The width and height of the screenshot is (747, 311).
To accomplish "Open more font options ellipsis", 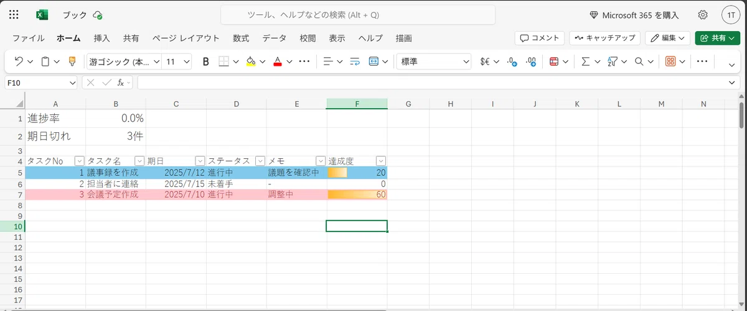I will pyautogui.click(x=304, y=61).
